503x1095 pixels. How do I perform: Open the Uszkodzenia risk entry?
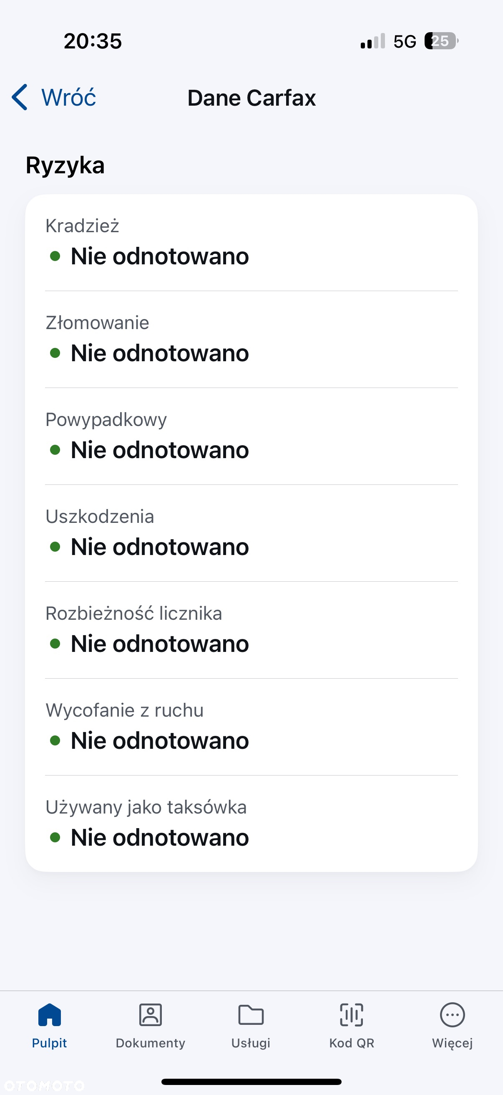point(251,533)
